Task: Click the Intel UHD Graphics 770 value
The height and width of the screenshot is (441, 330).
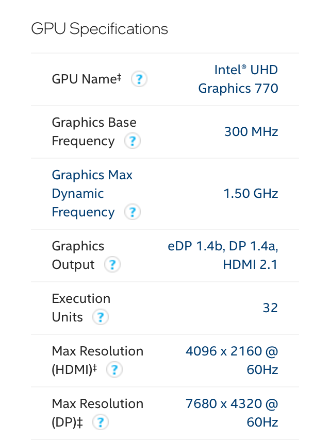Action: point(238,79)
